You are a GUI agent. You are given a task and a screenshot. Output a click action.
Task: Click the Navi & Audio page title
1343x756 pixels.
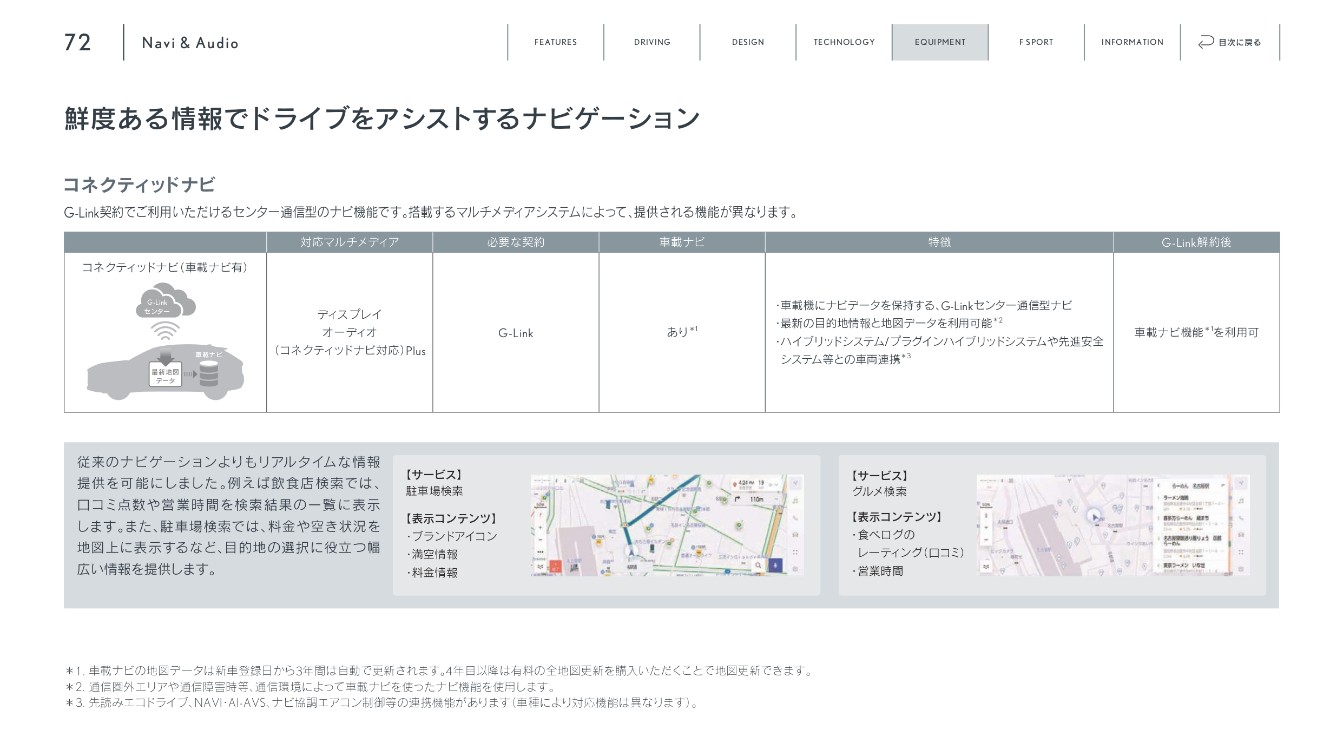(x=190, y=43)
